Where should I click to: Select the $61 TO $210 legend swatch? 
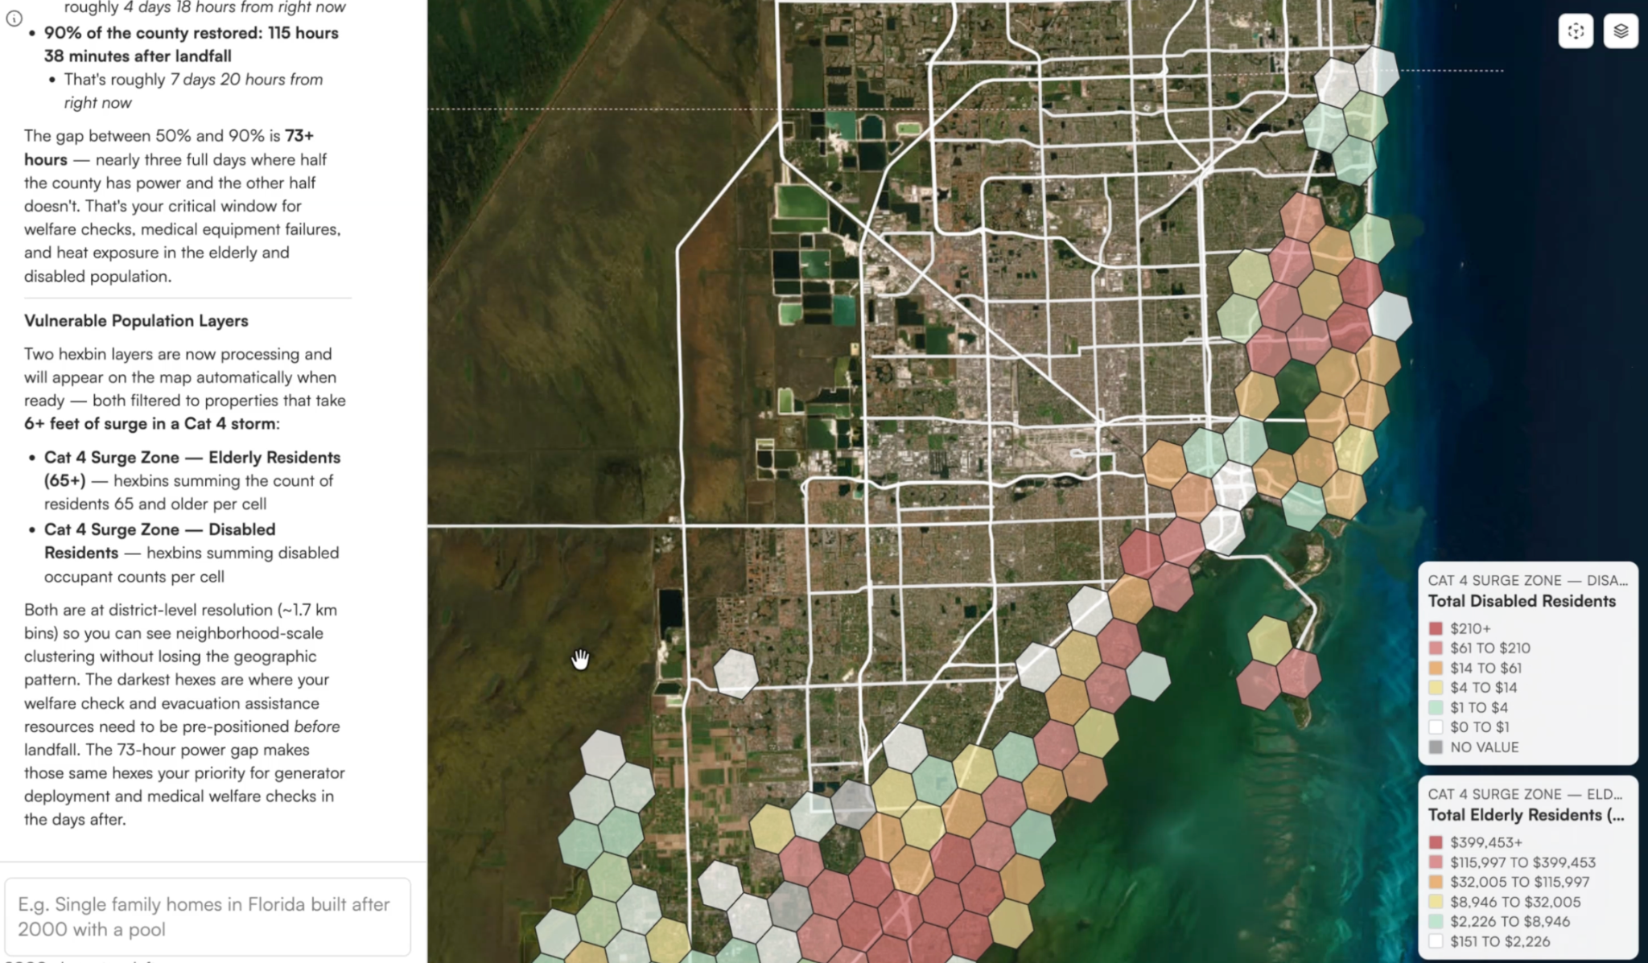1436,648
